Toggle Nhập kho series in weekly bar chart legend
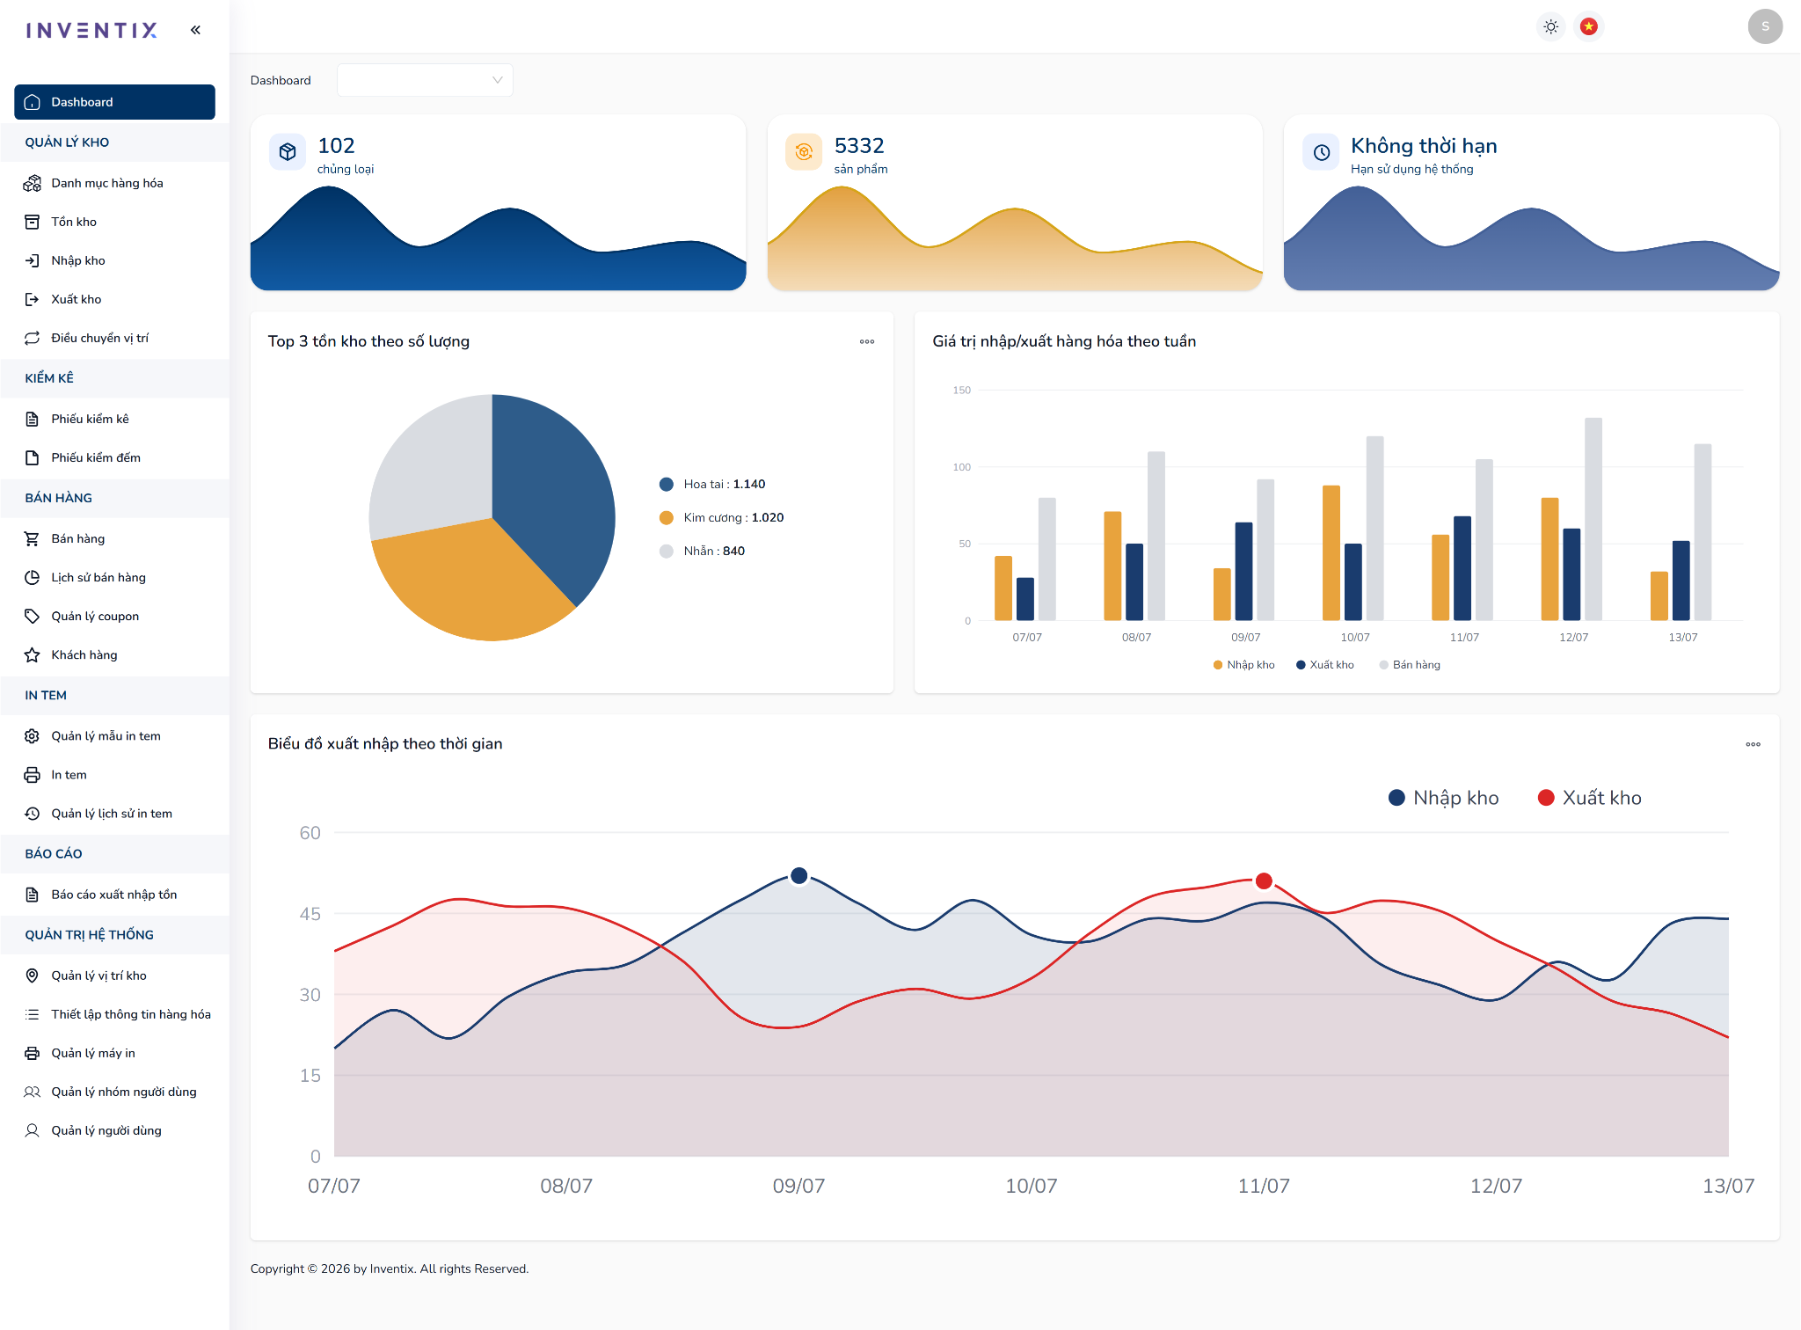 (1243, 665)
